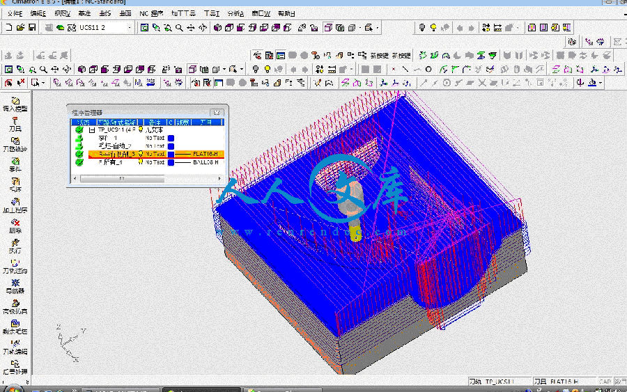The image size is (627, 392).
Task: Select the circle sketch tool icon
Action: click(428, 69)
